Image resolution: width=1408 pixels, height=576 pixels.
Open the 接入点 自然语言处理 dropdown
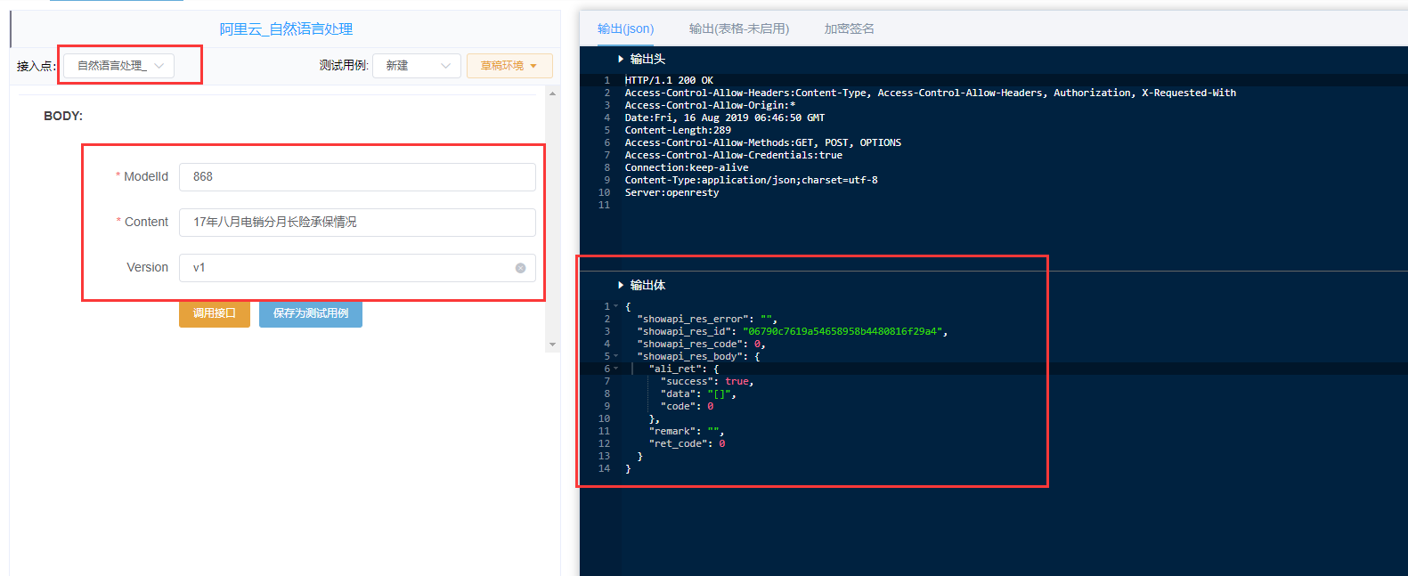tap(119, 66)
